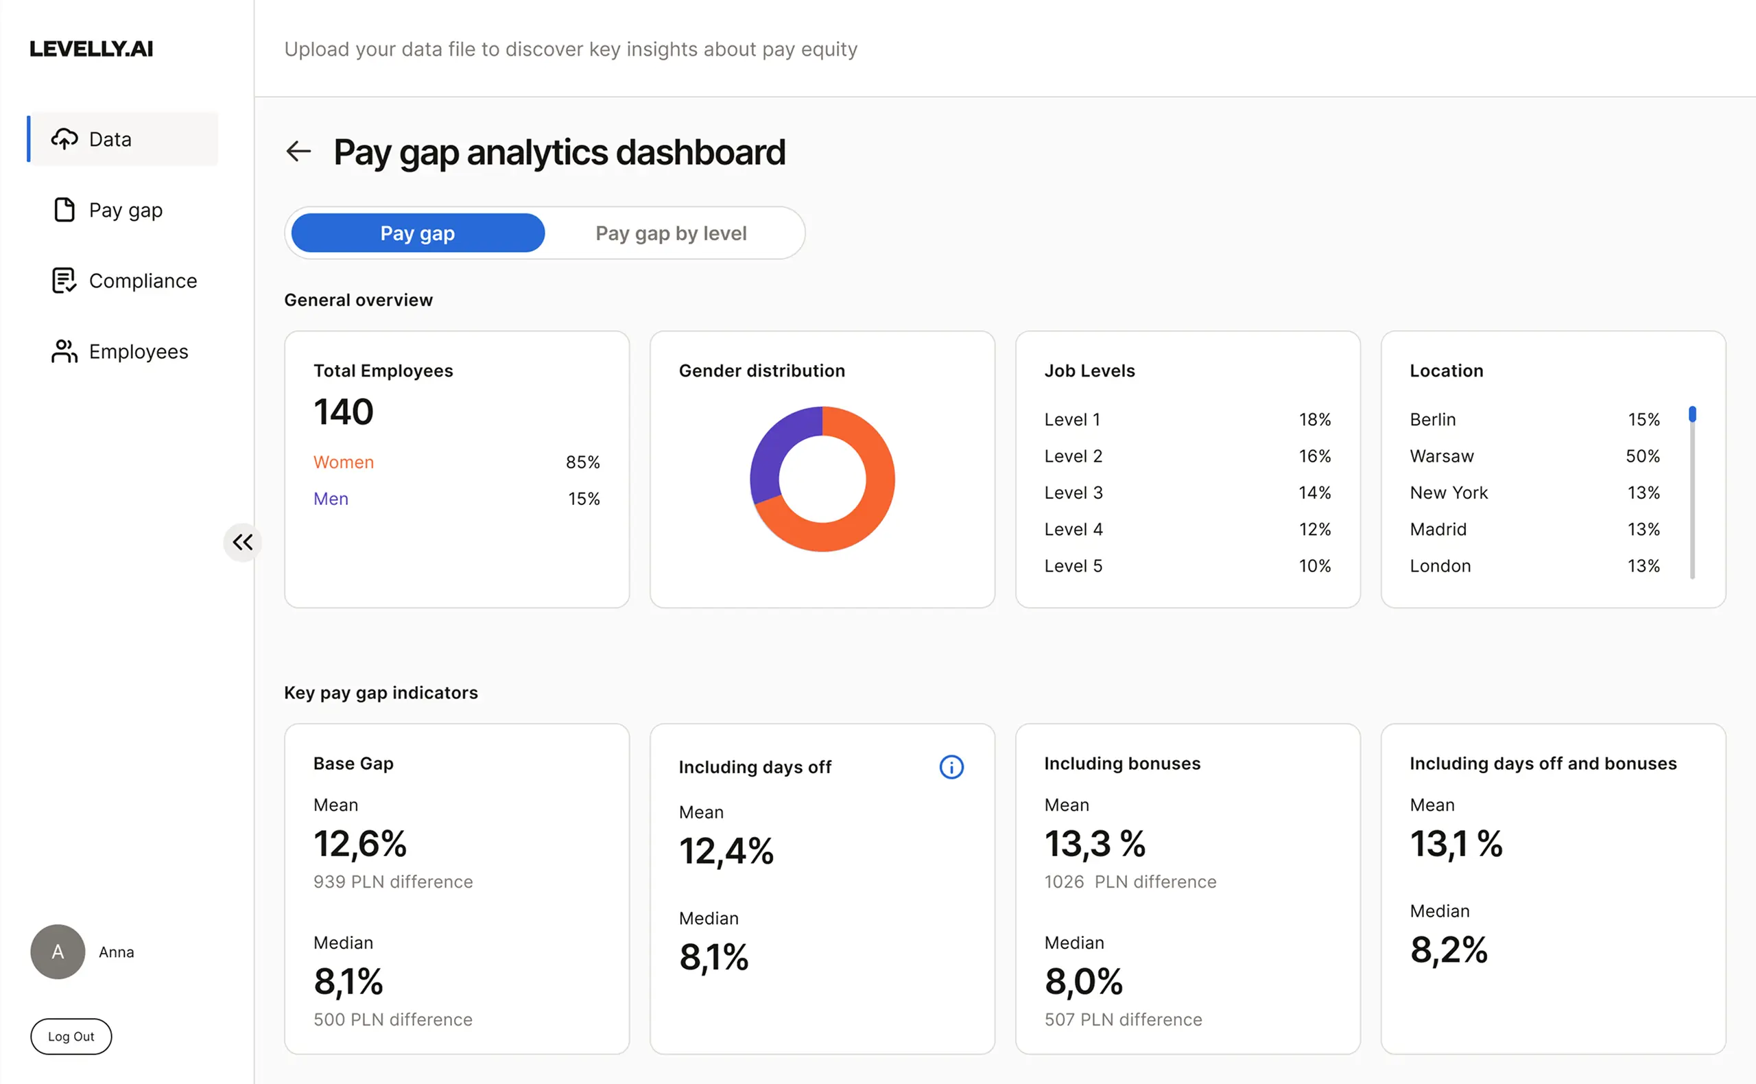Viewport: 1756px width, 1084px height.
Task: Click the 8,2% median value
Action: click(x=1449, y=950)
